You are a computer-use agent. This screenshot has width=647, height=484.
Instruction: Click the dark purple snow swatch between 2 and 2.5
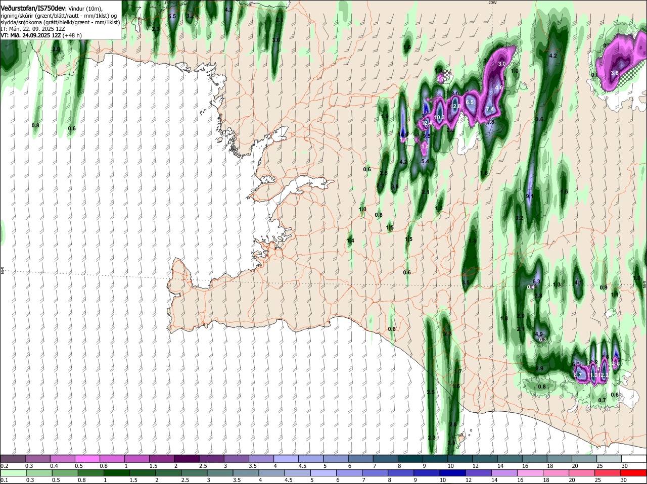click(186, 458)
